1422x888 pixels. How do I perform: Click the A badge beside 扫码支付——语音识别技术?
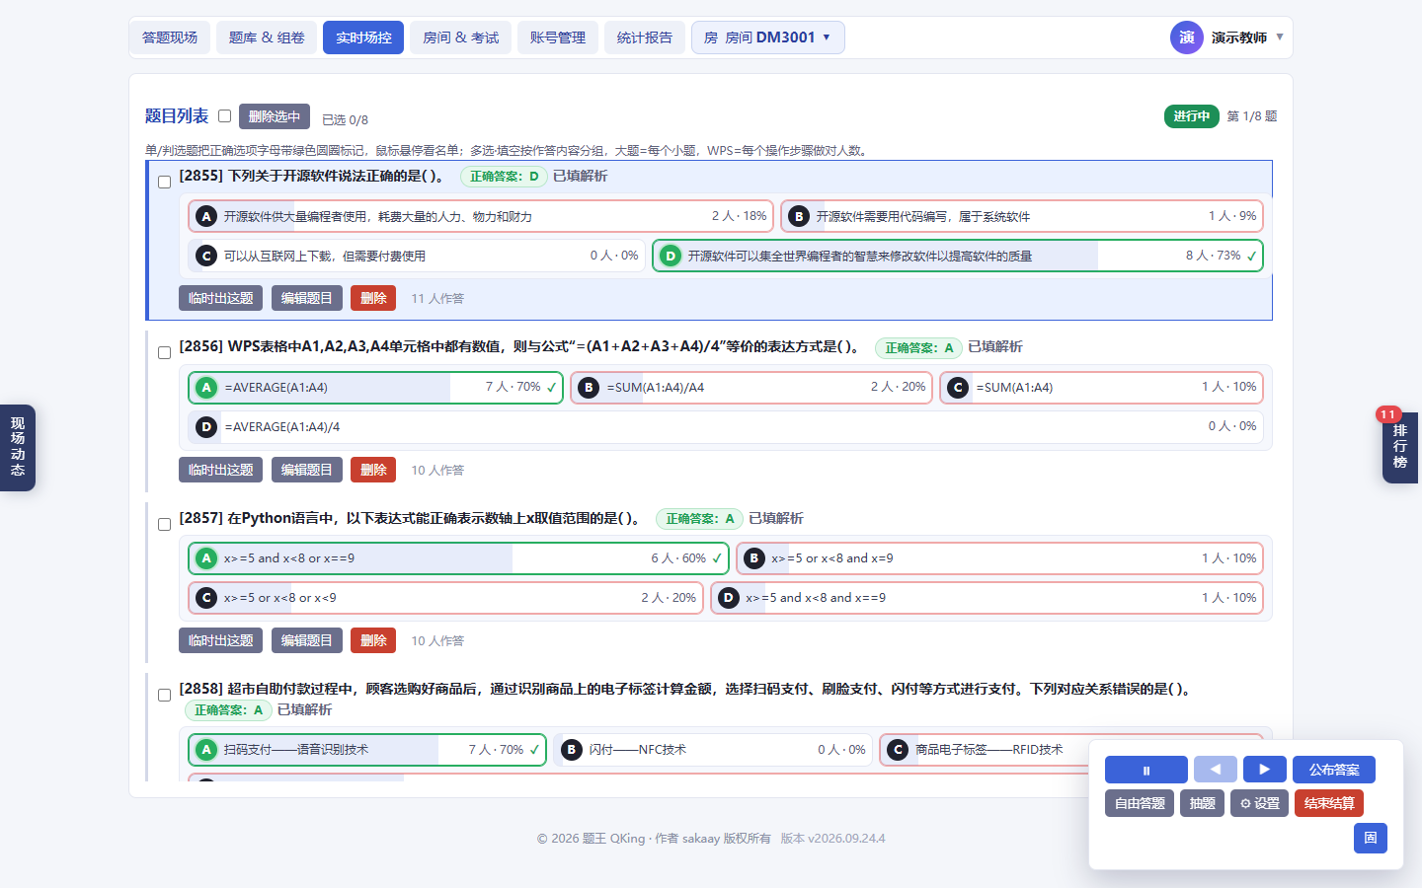205,750
